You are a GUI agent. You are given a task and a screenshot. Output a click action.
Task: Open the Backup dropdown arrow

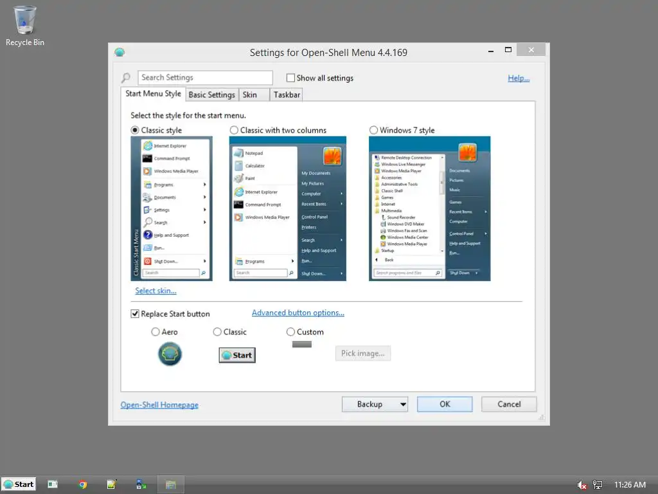coord(403,405)
